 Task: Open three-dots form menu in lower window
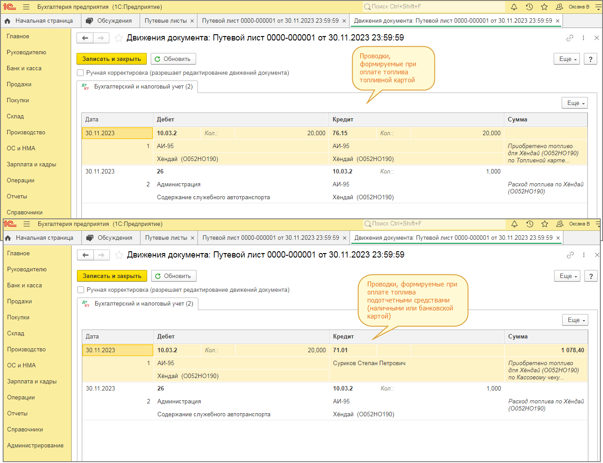coord(584,255)
